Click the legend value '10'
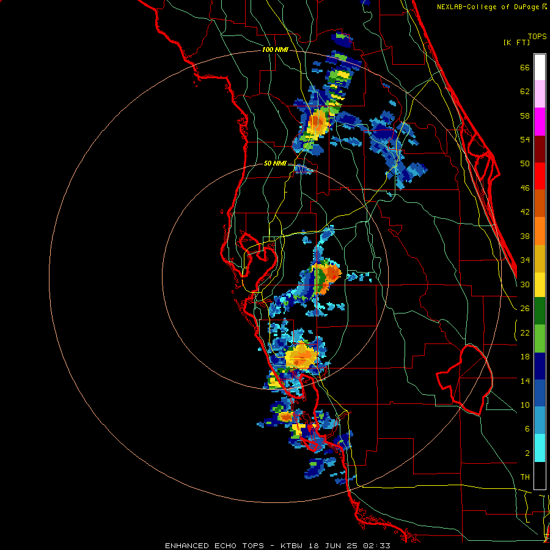Viewport: 550px width, 550px height. (x=525, y=405)
